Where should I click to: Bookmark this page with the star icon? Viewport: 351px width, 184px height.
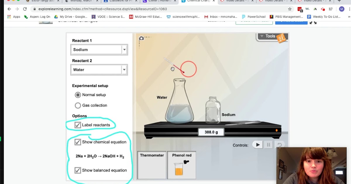point(290,9)
